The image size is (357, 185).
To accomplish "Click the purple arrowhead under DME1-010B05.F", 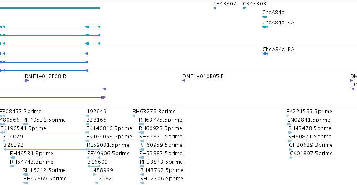I will [183, 81].
